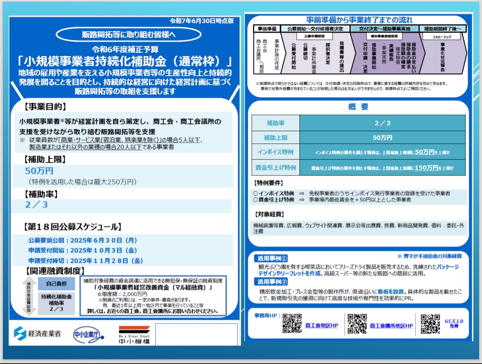Click the 補助上限 label cell in overview table
This screenshot has width=482, height=364.
click(x=276, y=138)
